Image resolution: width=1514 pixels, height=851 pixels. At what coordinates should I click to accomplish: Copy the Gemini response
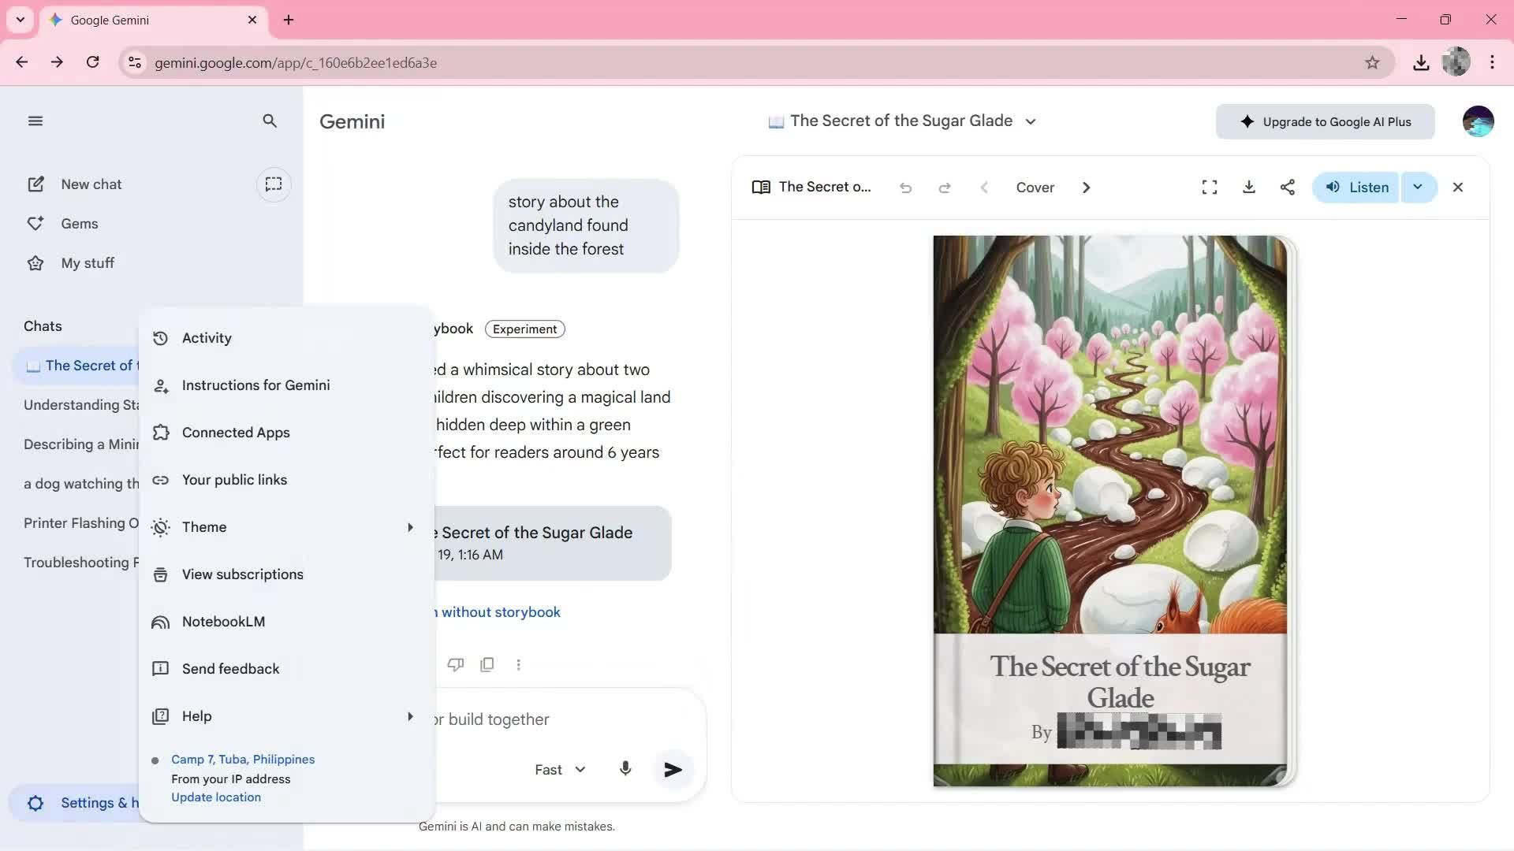coord(487,664)
